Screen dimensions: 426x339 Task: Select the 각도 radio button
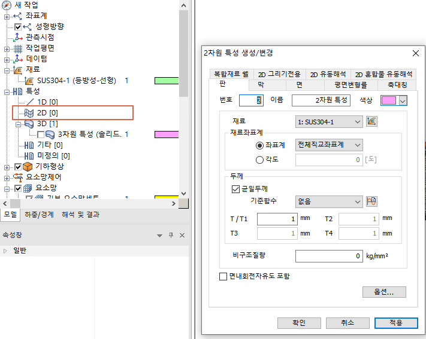[x=259, y=160]
